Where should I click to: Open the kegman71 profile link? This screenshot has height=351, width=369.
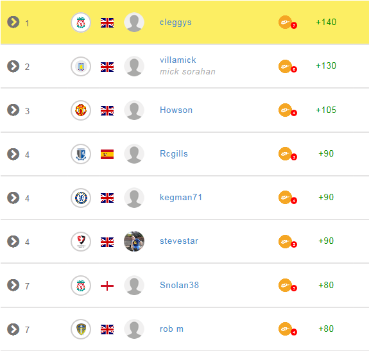tap(181, 198)
